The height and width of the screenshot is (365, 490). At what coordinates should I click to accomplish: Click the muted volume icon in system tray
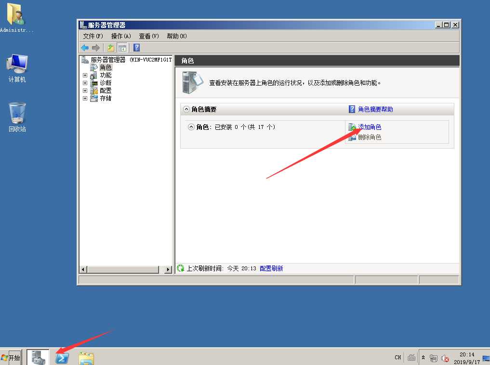(445, 358)
